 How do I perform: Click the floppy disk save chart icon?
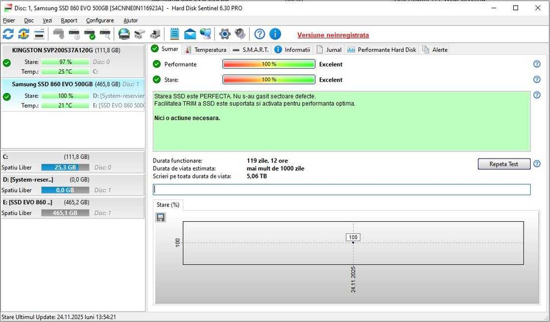click(x=161, y=218)
